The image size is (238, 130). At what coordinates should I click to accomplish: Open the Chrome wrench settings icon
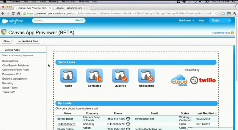pos(235,13)
